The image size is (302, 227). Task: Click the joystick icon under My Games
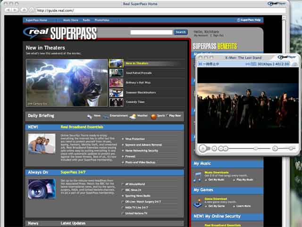198,203
